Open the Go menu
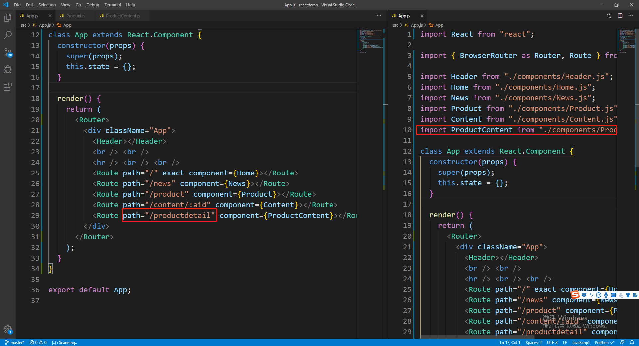Viewport: 639px width, 346px height. 78,5
